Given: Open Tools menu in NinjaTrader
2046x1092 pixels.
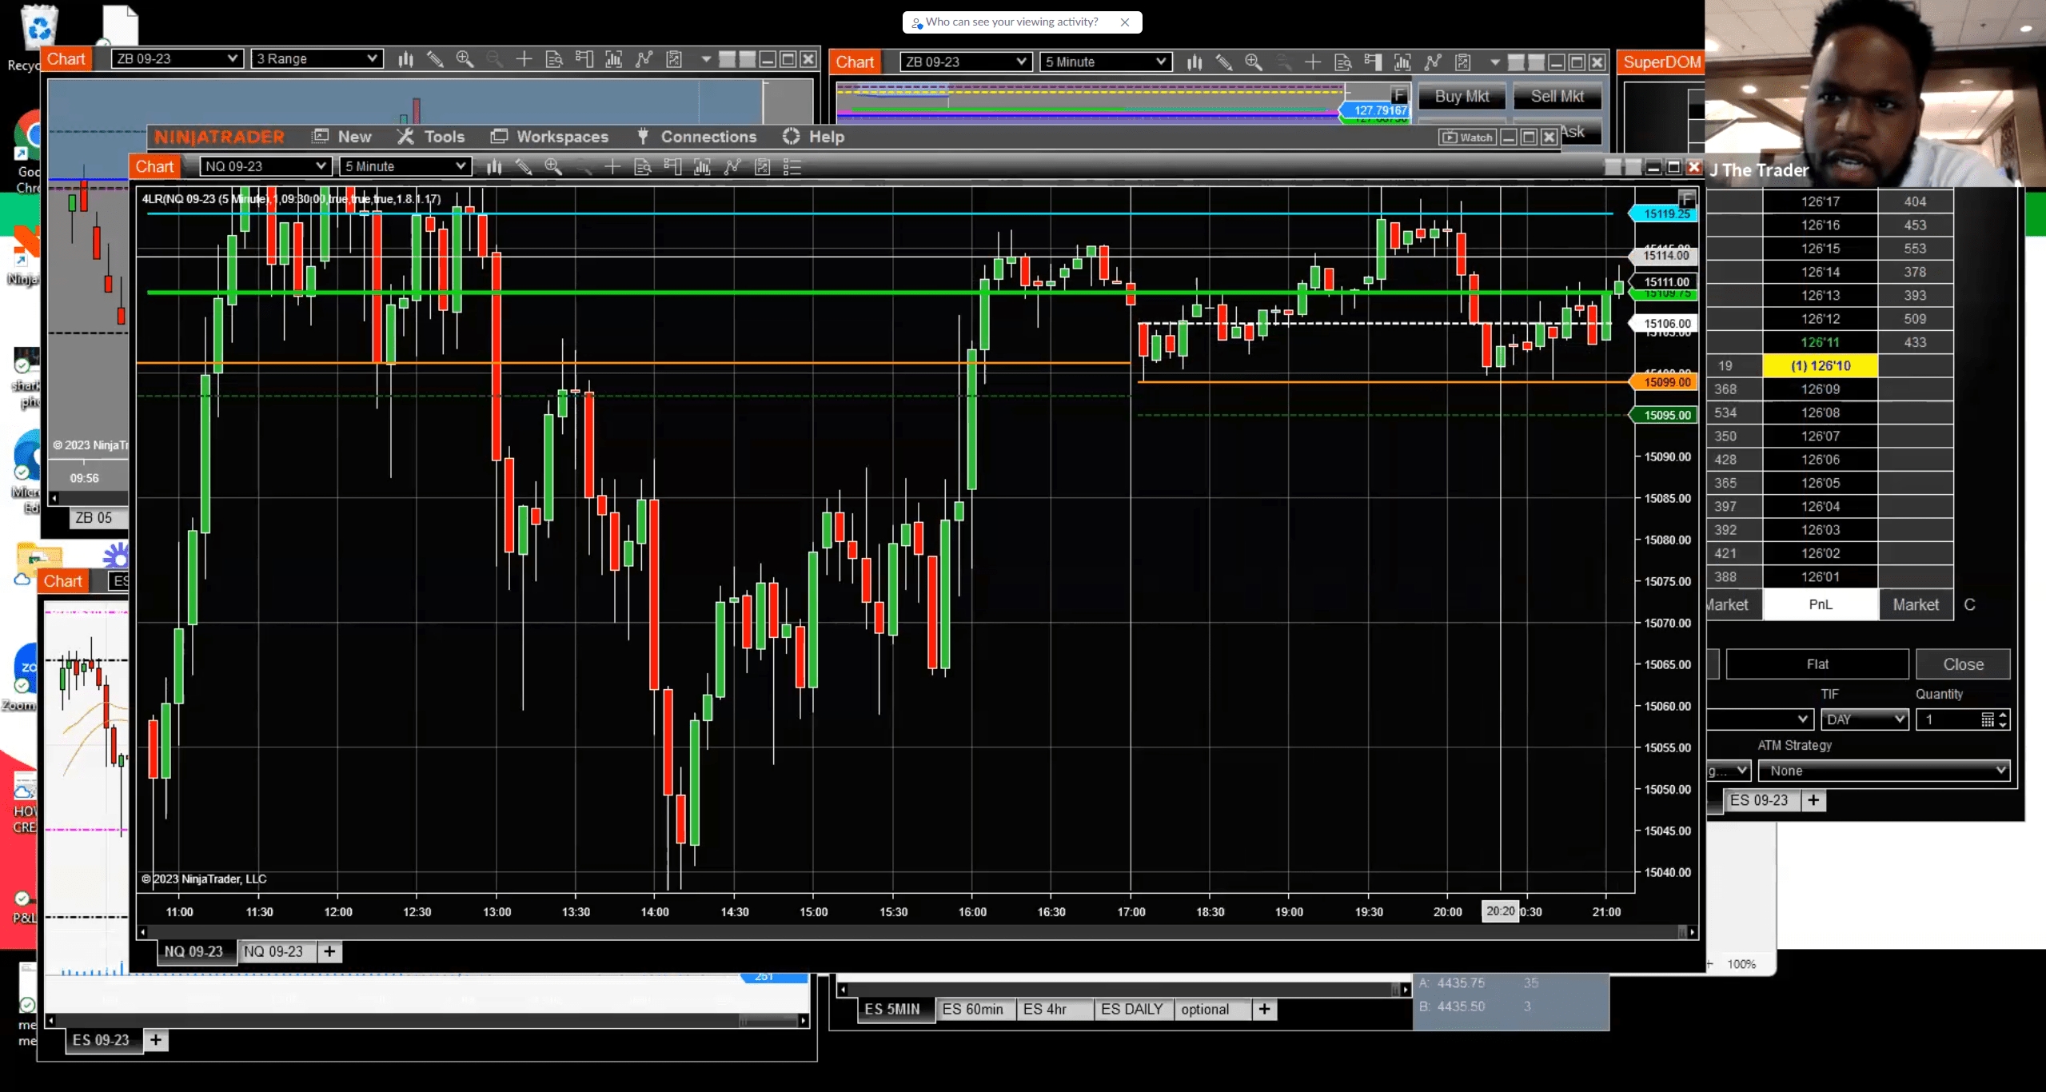Looking at the screenshot, I should 432,137.
